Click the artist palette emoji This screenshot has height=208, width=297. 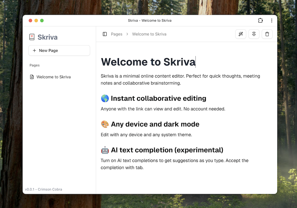(x=105, y=124)
